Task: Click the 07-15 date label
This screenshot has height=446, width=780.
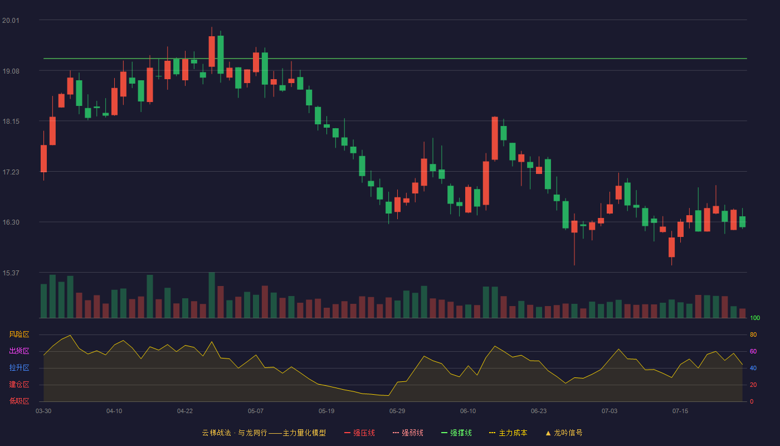Action: (x=680, y=411)
